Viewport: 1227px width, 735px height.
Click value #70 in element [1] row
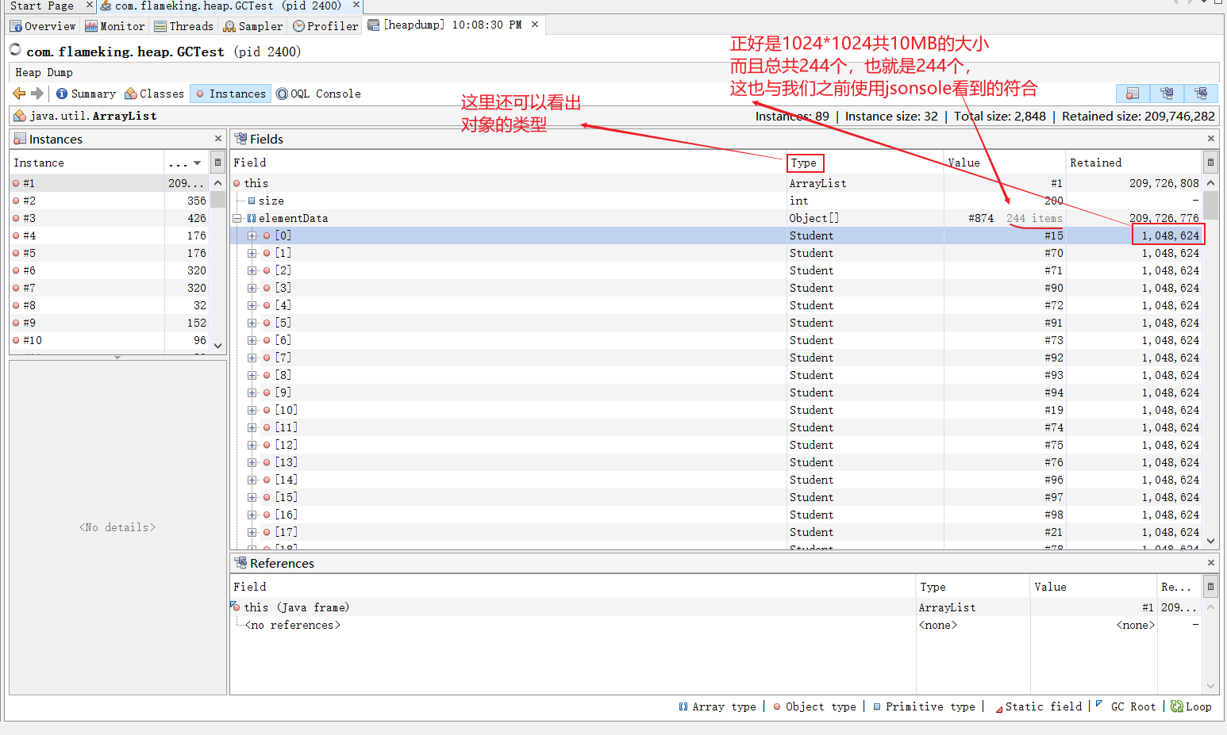[1053, 253]
